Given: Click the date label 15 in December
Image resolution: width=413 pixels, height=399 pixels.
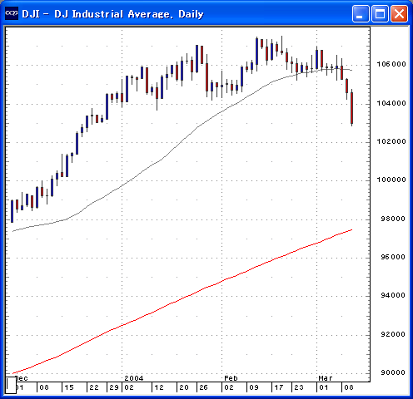Looking at the screenshot, I should 69,387.
